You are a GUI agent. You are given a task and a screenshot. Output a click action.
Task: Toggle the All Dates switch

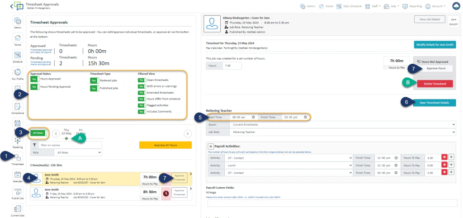[38, 133]
